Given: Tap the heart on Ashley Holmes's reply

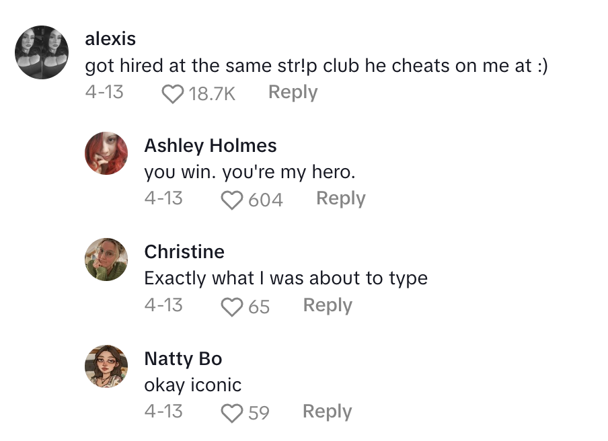Looking at the screenshot, I should tap(232, 200).
